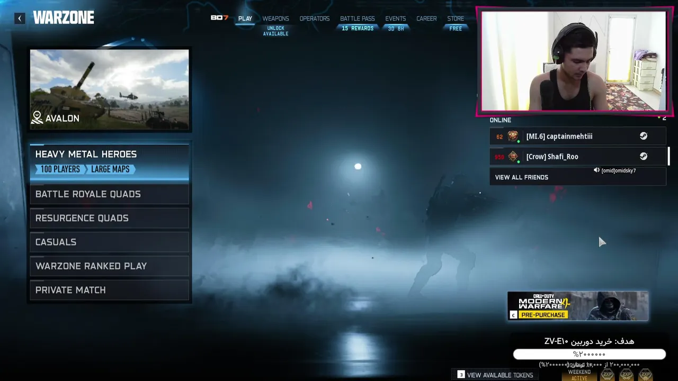Switch to the OPERATORS tab
678x381 pixels.
tap(315, 19)
